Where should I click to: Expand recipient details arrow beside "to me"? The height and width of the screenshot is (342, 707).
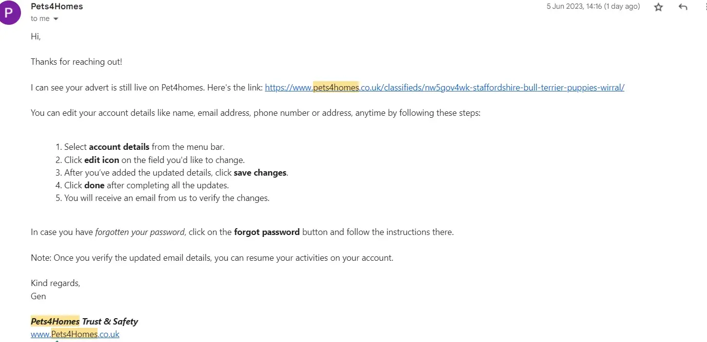(x=56, y=19)
